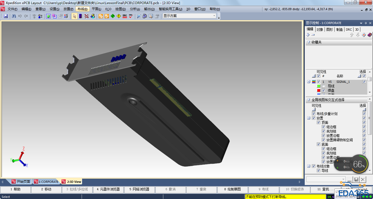Click the yellow diamond warning hazard icon
The image size is (373, 199).
pos(119,16)
